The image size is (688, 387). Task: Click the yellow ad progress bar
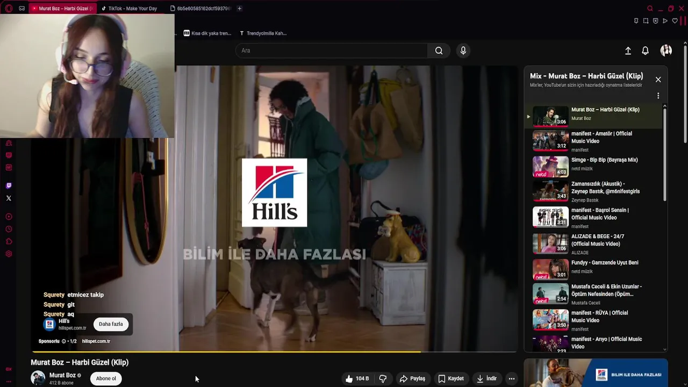tap(226, 352)
